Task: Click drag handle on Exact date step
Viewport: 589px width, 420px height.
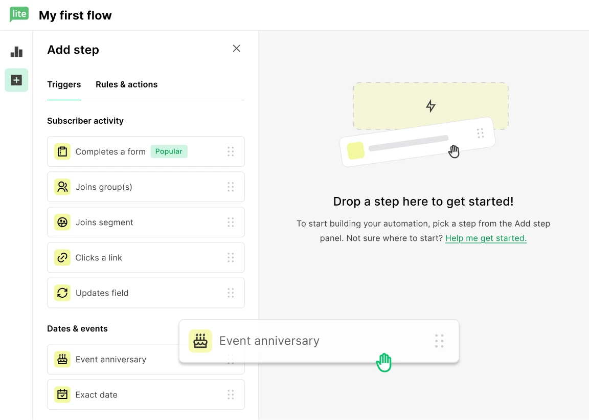Action: (x=231, y=394)
